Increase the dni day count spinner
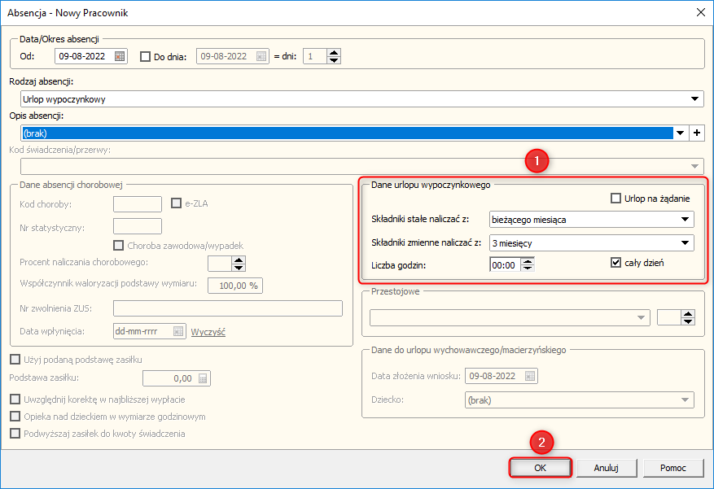The image size is (714, 489). tap(334, 53)
